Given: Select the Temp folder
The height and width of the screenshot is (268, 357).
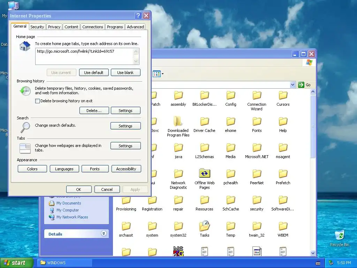Looking at the screenshot, I should (231, 230).
